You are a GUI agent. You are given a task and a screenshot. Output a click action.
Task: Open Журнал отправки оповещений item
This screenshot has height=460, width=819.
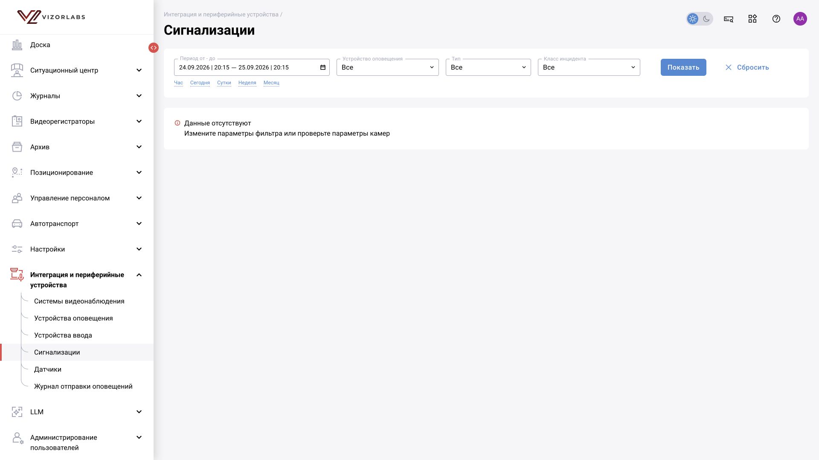point(83,386)
